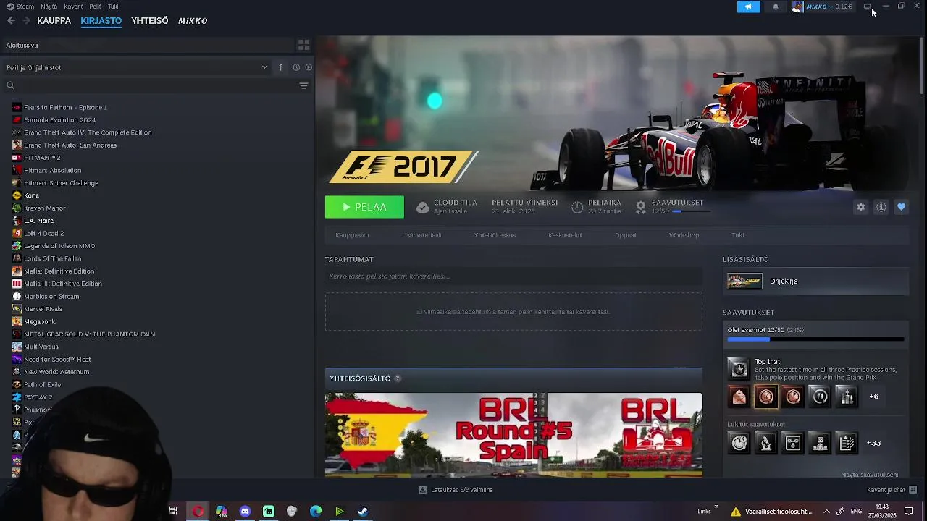Open the Ohjekirja manual entry

pos(815,281)
